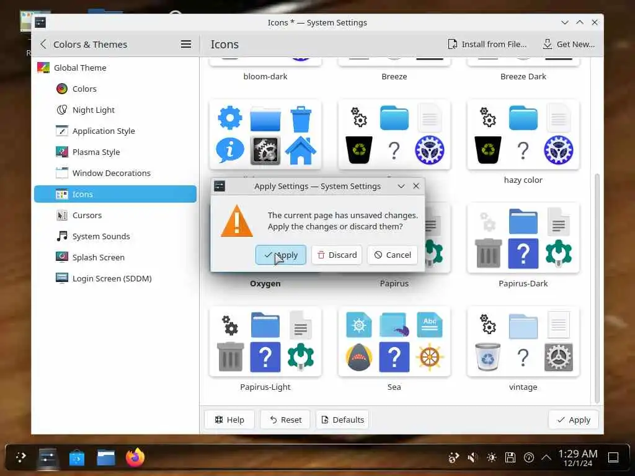Open Global Theme settings
This screenshot has height=476, width=635.
point(115,68)
